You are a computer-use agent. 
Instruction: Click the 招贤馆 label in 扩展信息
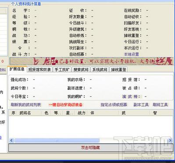coord(131,80)
